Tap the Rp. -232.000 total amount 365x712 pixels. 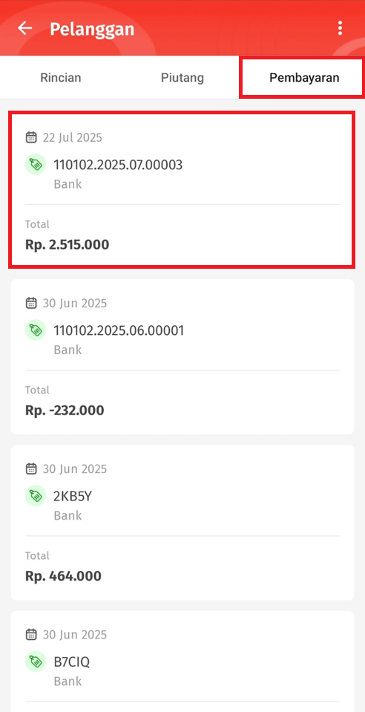click(65, 411)
